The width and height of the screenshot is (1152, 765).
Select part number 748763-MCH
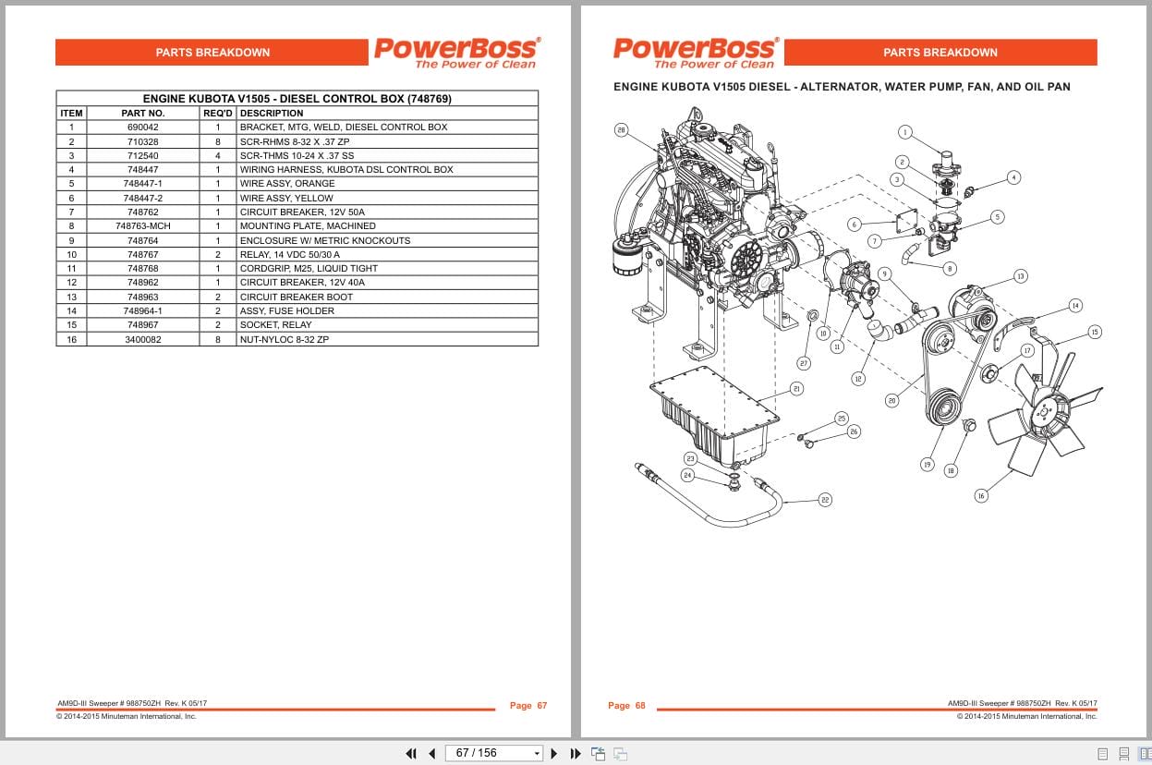point(142,226)
